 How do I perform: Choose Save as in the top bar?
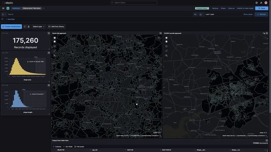(x=231, y=8)
